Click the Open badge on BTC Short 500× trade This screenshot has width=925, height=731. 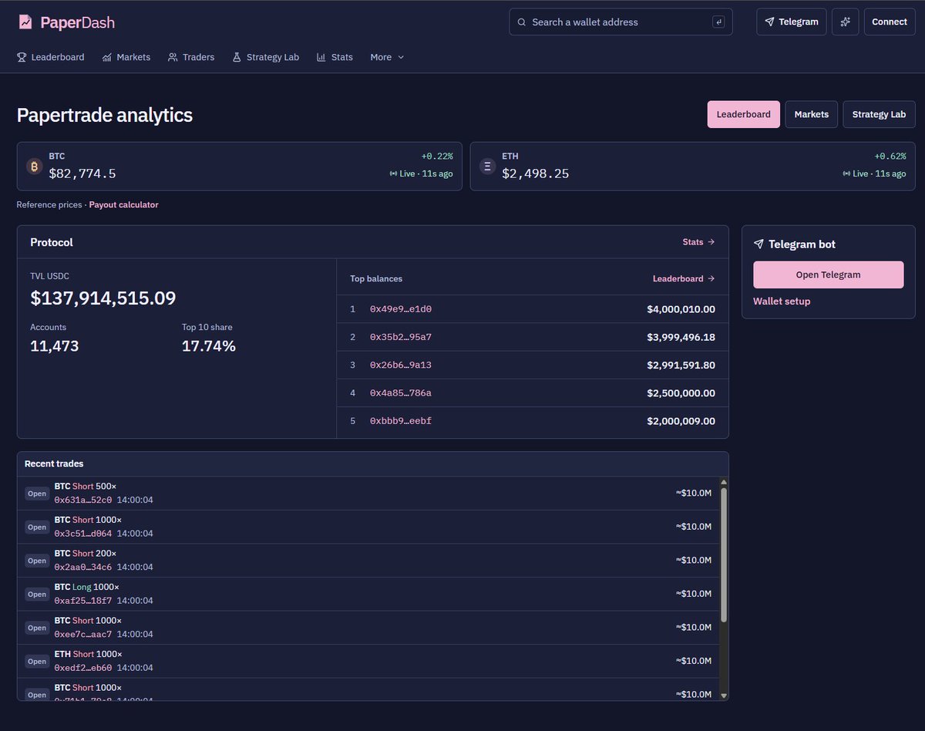(x=37, y=494)
